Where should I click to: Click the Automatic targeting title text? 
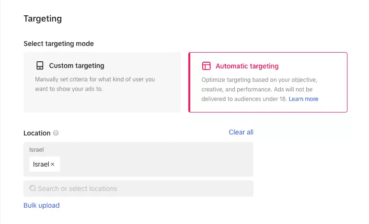(x=247, y=66)
